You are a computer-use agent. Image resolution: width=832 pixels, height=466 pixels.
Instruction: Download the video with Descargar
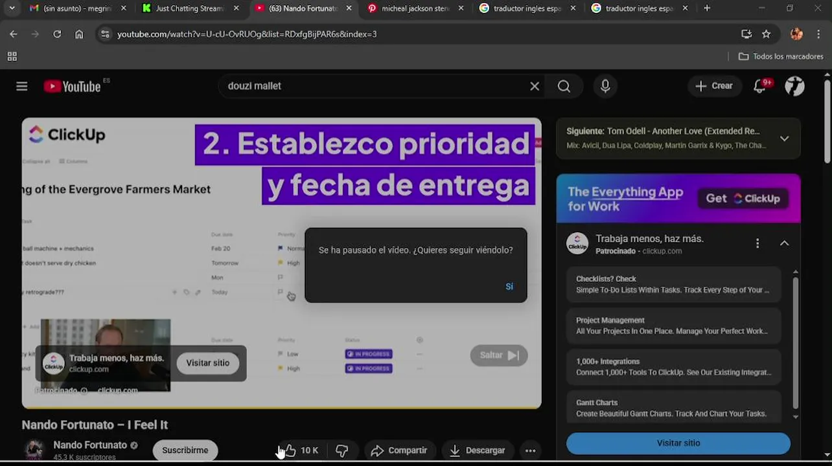477,450
